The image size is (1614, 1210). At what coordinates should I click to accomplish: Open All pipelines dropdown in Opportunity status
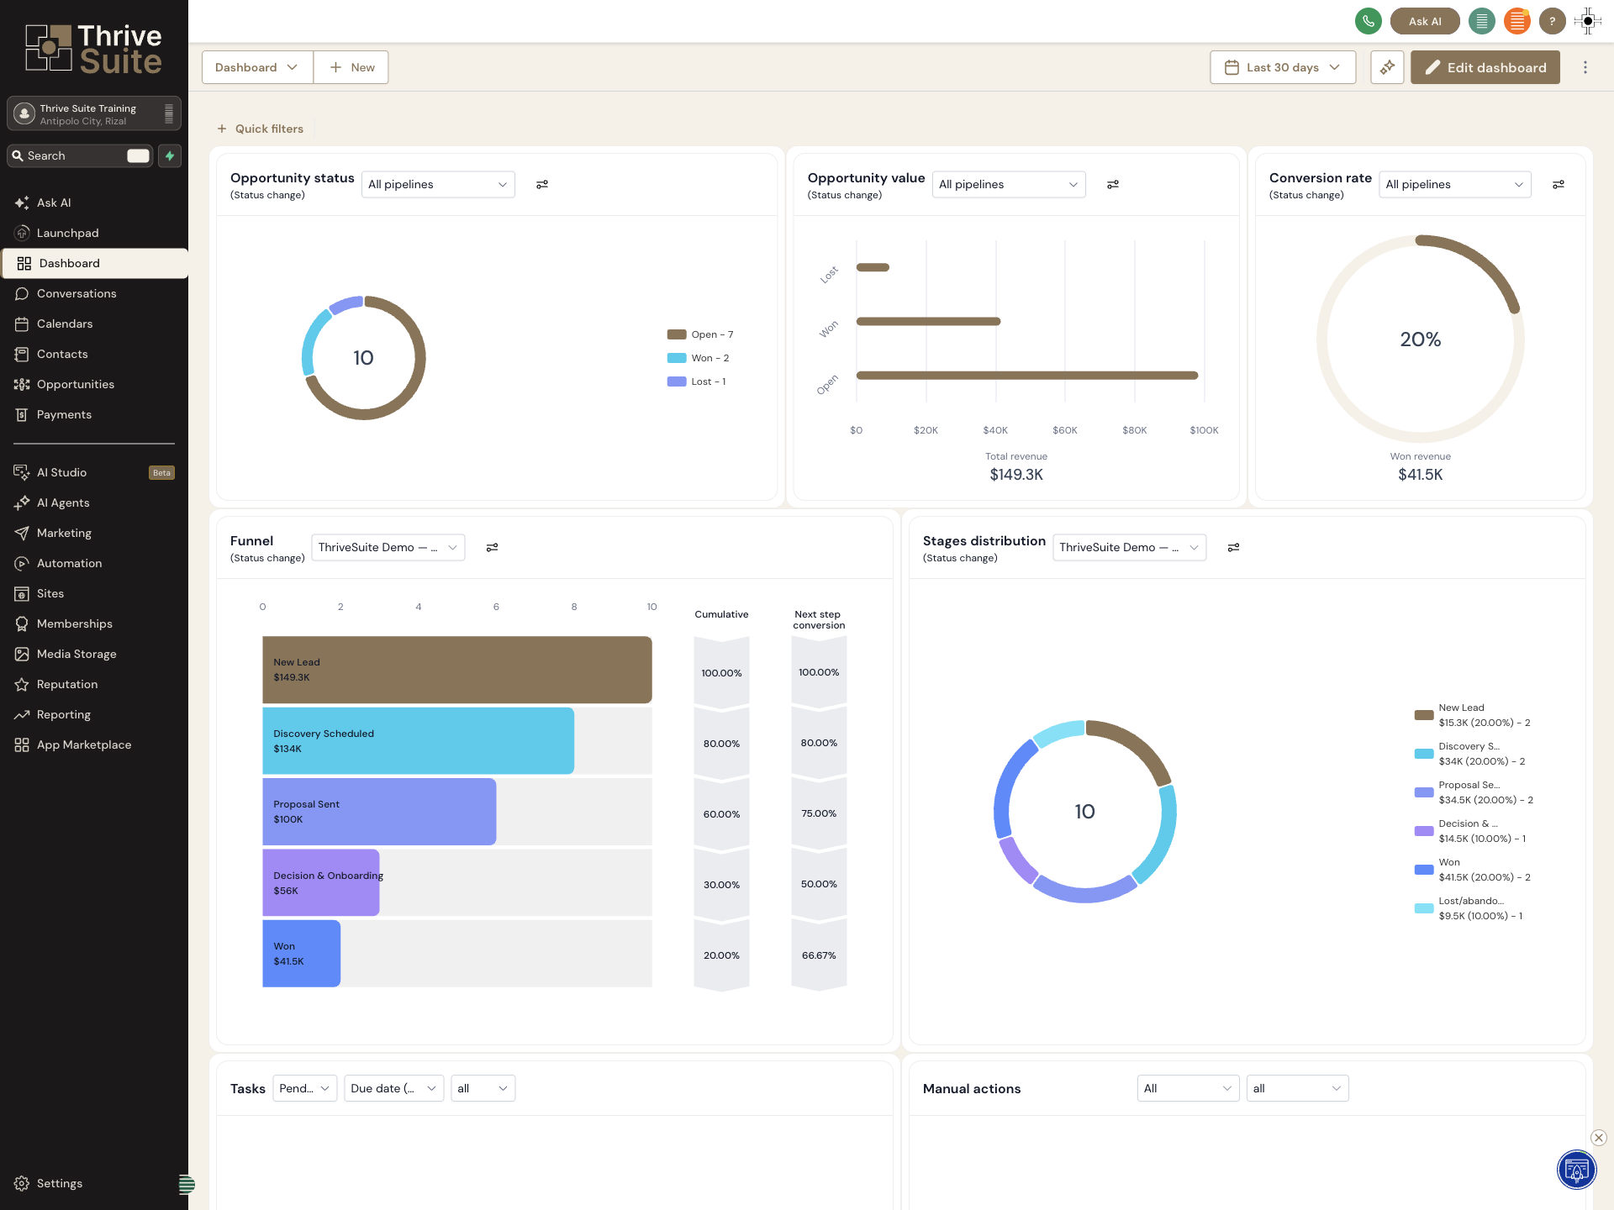click(438, 185)
